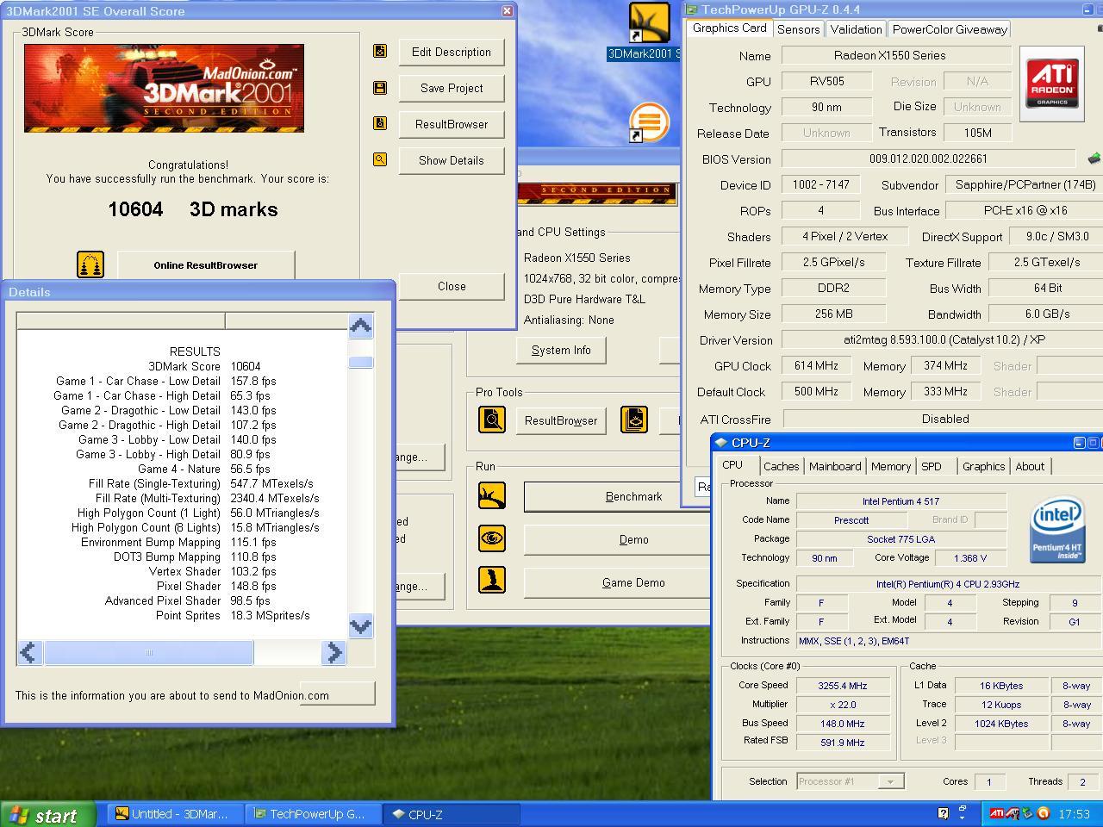
Task: Select the Graphics Card tab
Action: click(x=729, y=28)
